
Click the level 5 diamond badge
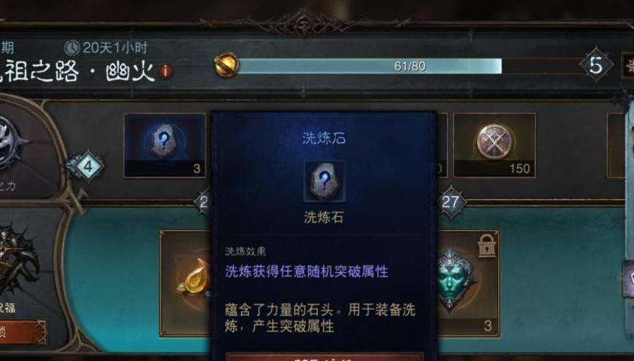(x=596, y=65)
